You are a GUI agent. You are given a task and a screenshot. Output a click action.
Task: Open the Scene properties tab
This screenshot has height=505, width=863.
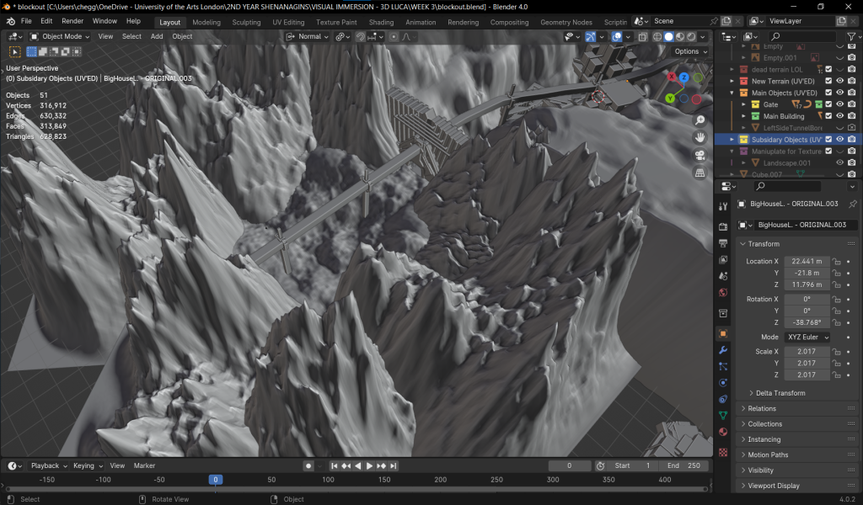point(723,276)
